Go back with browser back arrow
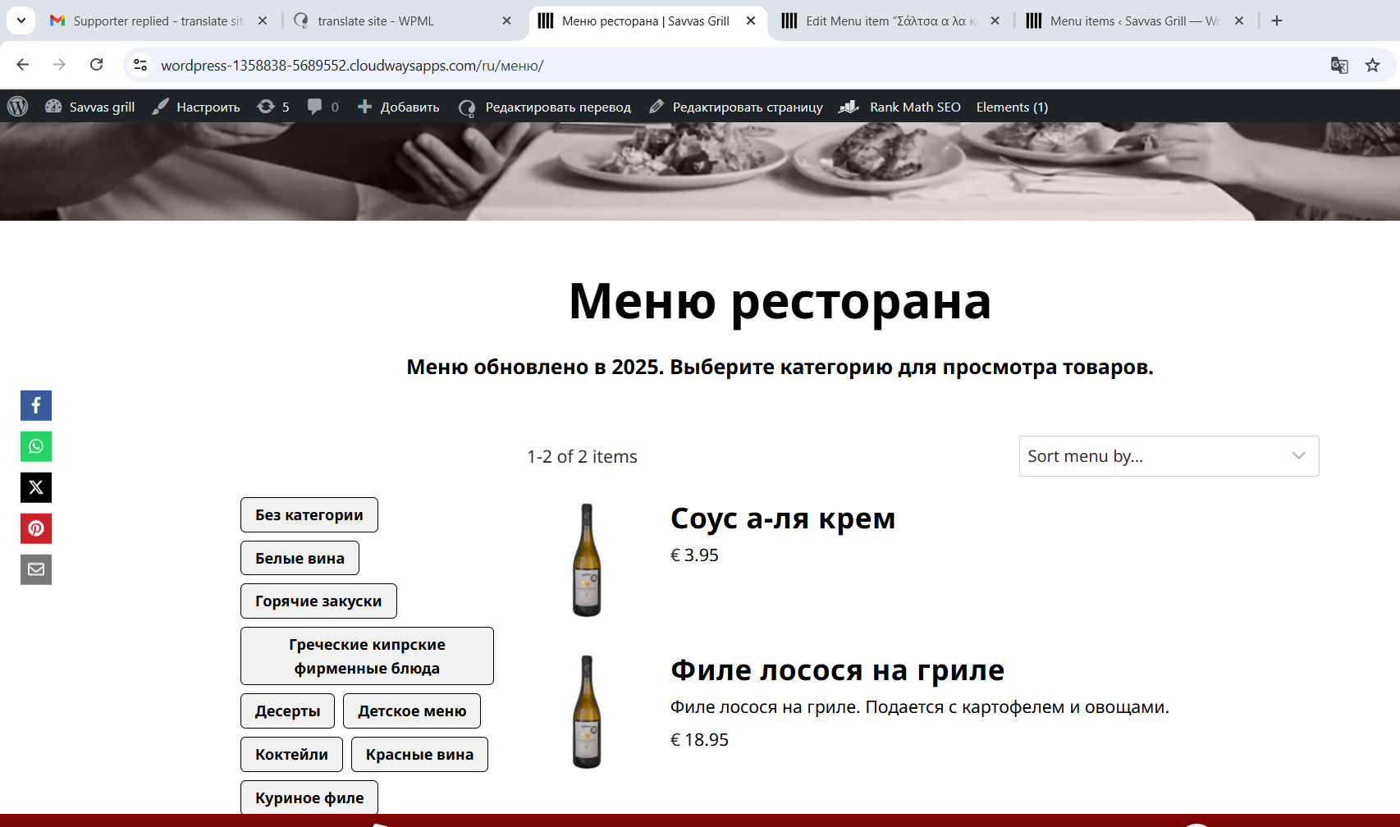This screenshot has width=1400, height=827. tap(23, 65)
